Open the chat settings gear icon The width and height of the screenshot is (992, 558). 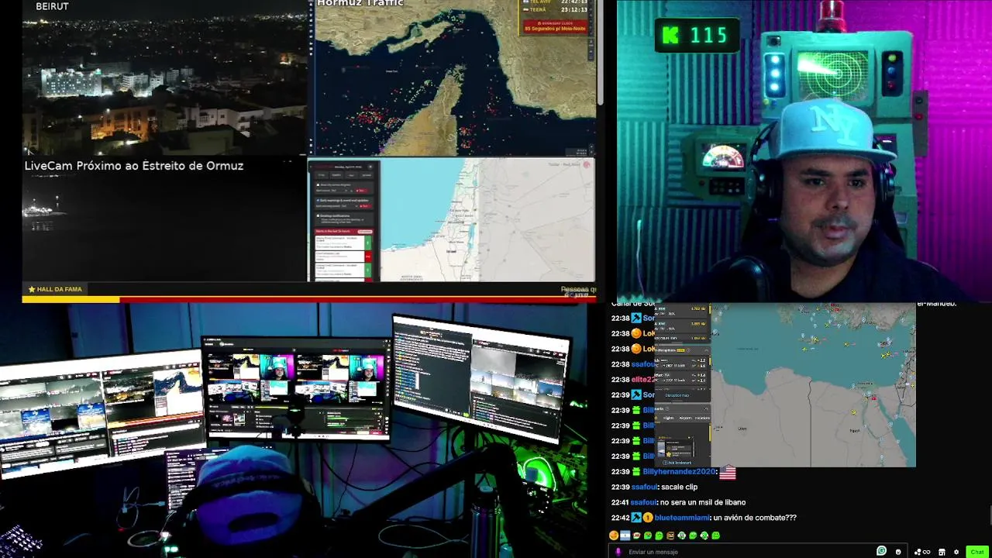click(956, 552)
